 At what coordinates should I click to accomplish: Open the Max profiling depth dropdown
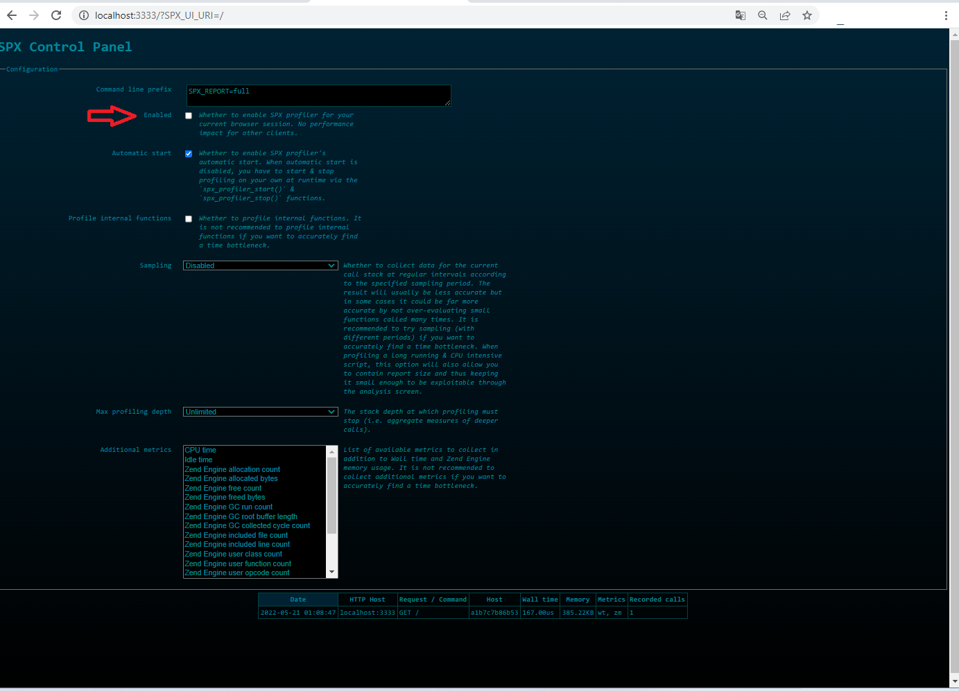261,412
